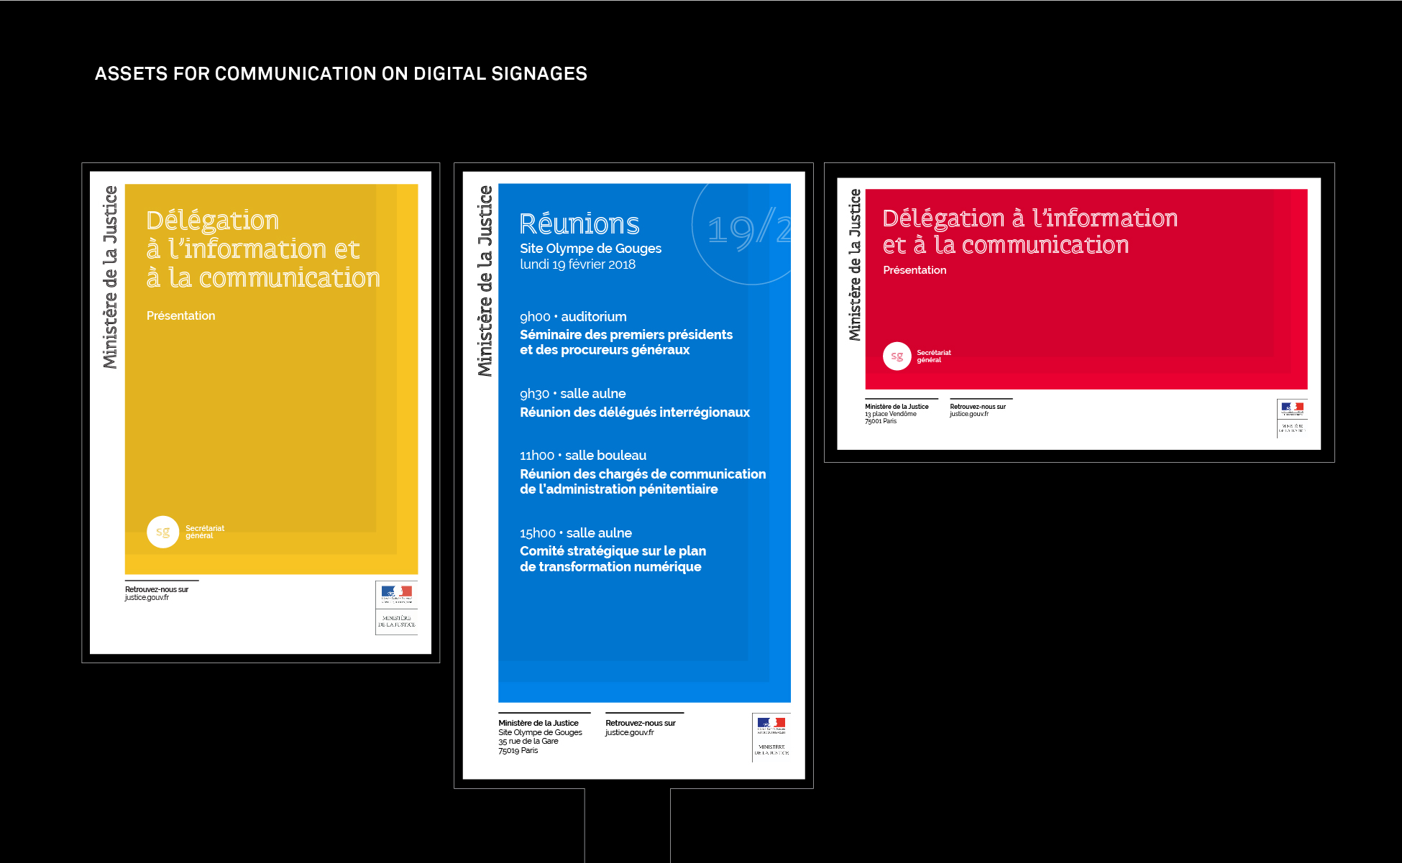Click vertical Ministère de la Justice on yellow poster
The image size is (1402, 863).
[x=110, y=277]
